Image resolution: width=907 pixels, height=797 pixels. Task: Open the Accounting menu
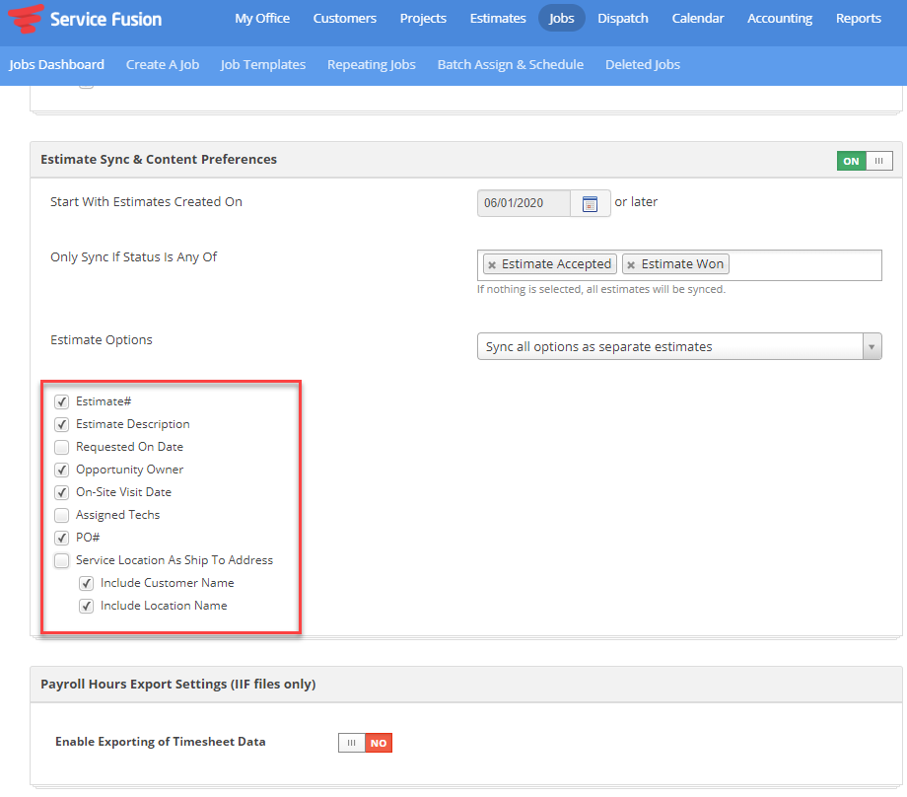[779, 18]
